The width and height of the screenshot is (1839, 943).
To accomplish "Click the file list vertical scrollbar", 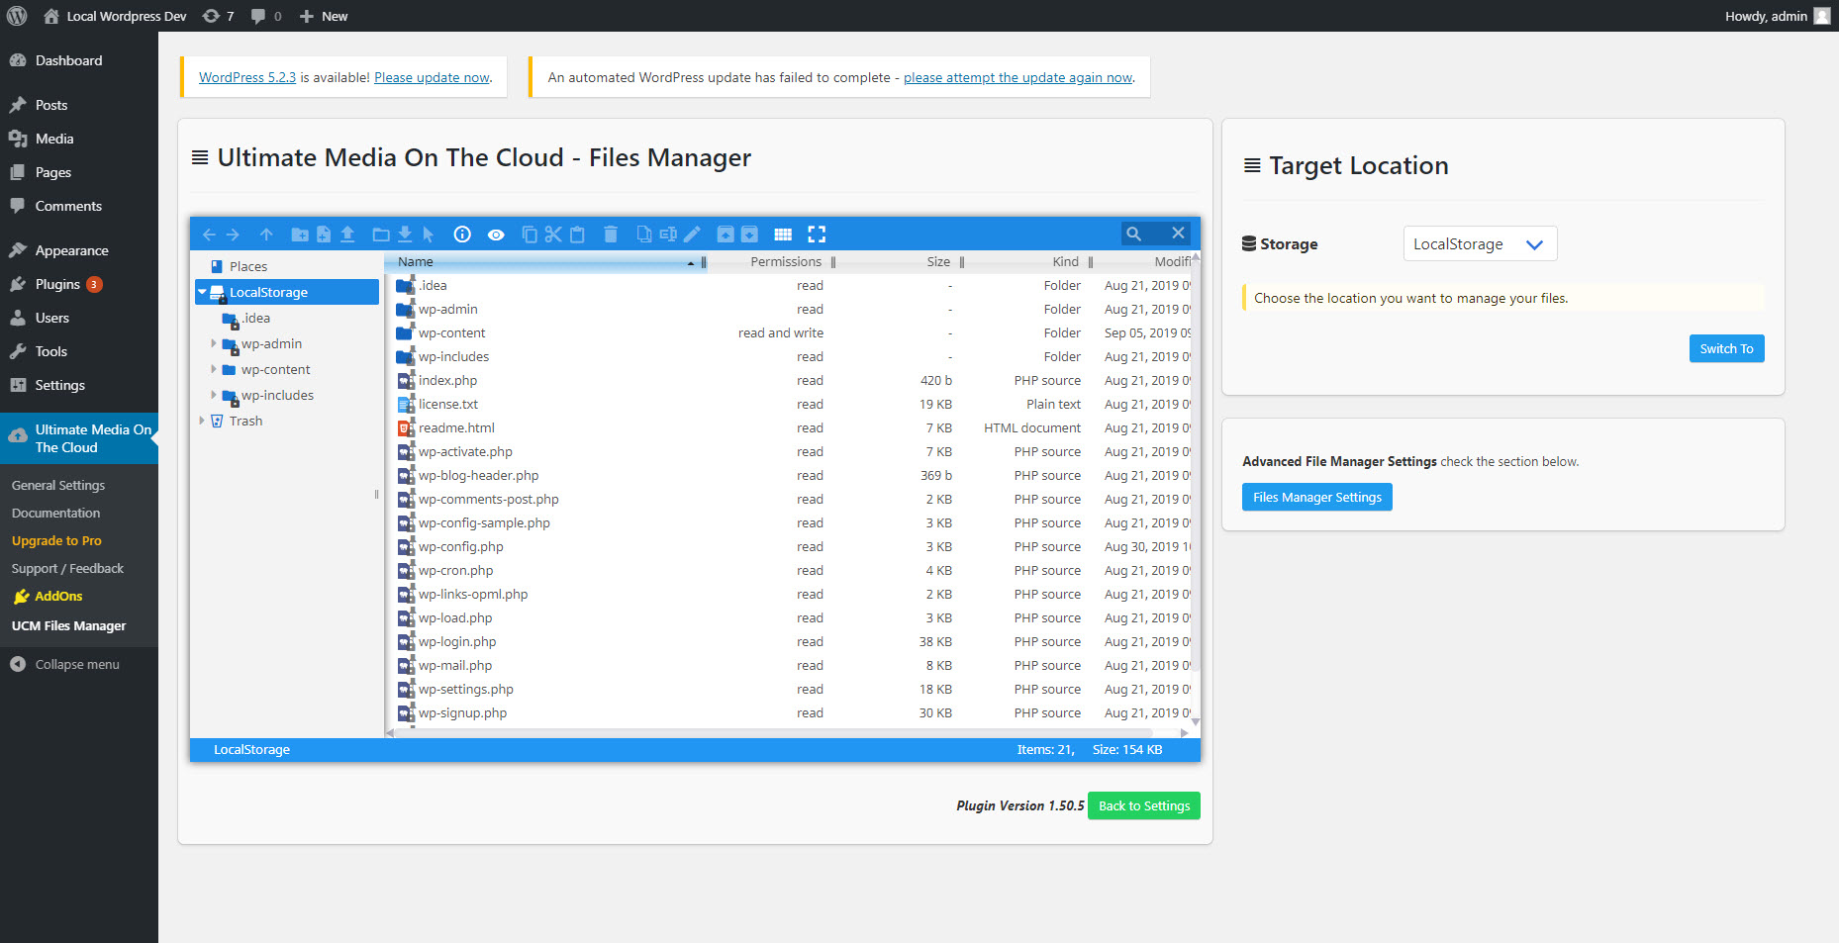I will [x=1195, y=465].
